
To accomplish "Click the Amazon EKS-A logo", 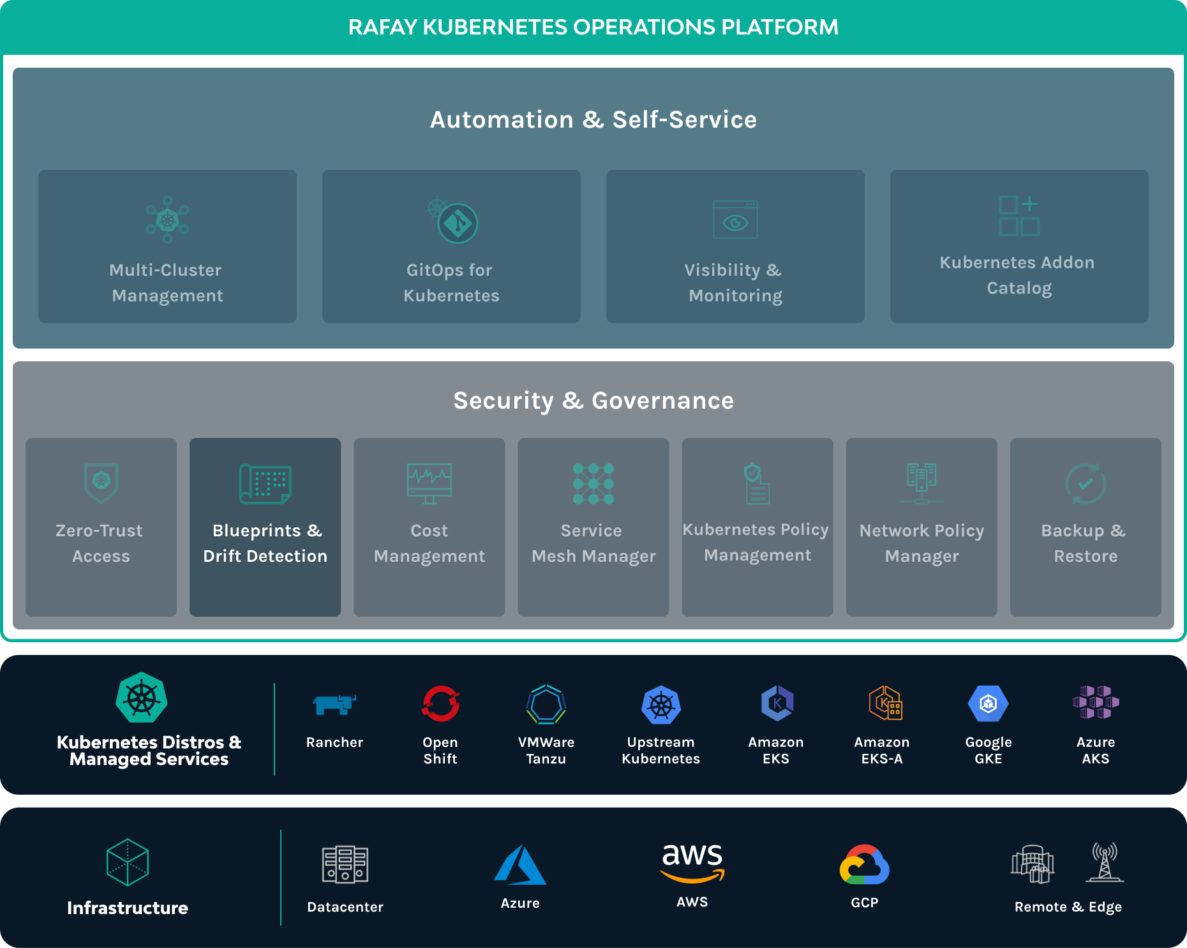I will click(885, 703).
